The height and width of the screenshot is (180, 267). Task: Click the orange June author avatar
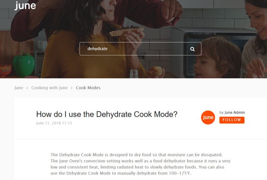208,117
